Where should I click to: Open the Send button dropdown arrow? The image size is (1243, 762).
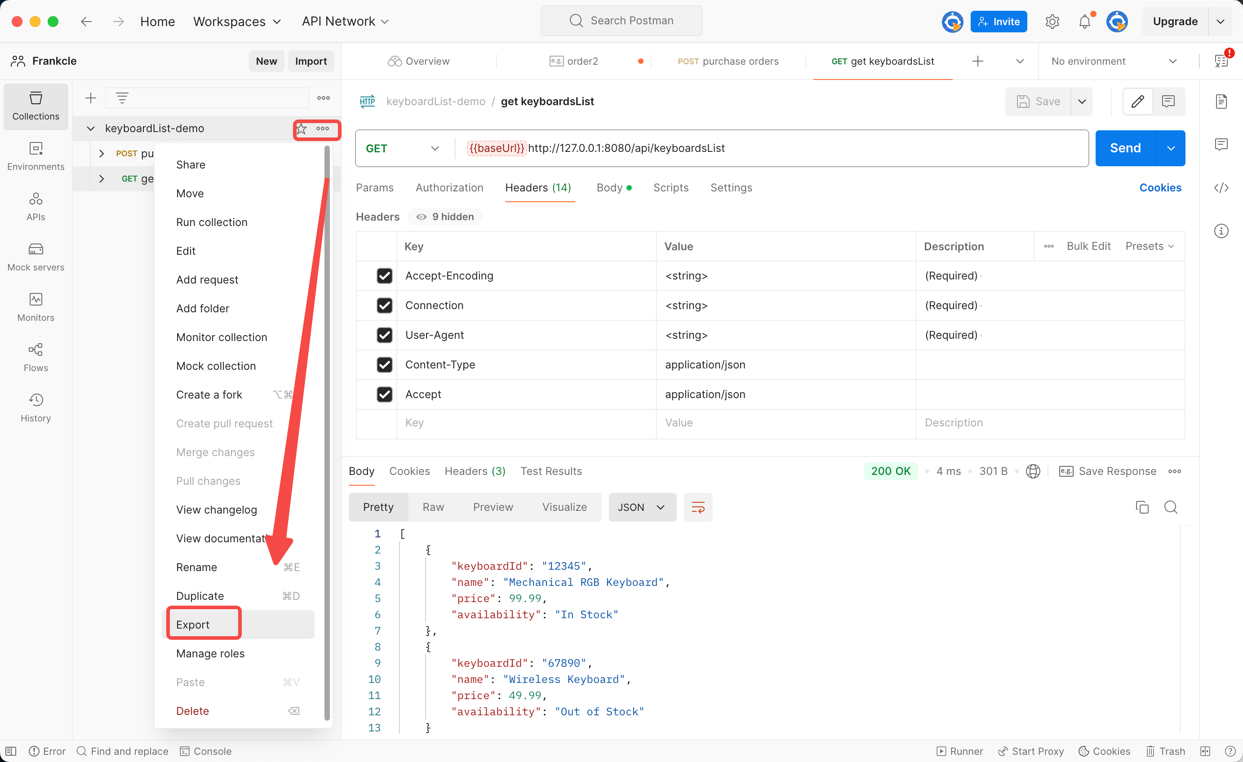pyautogui.click(x=1171, y=148)
